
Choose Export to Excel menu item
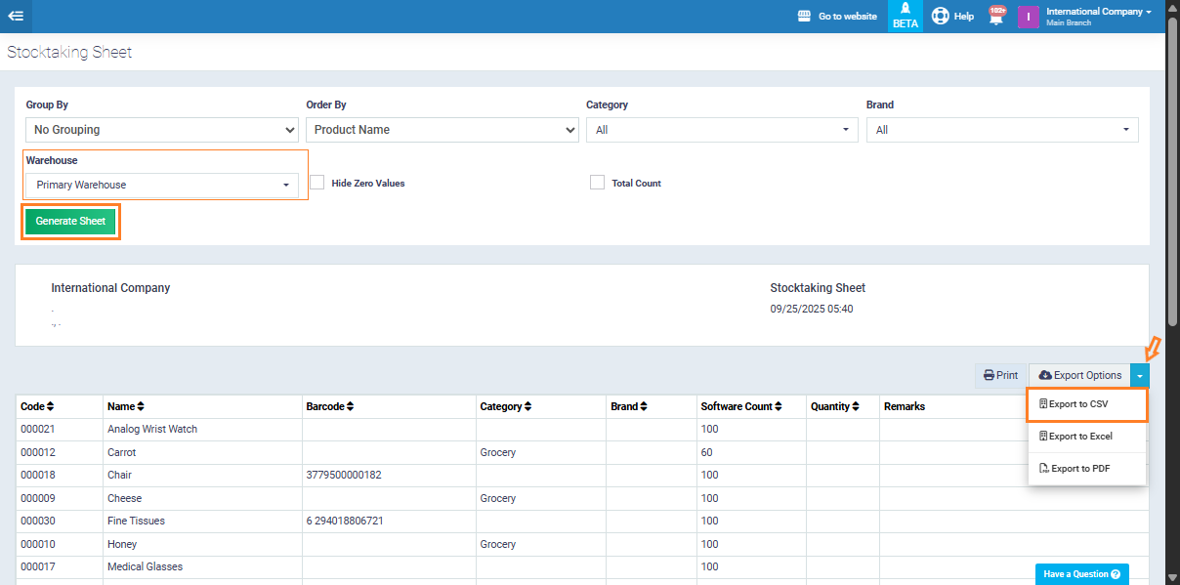1086,437
